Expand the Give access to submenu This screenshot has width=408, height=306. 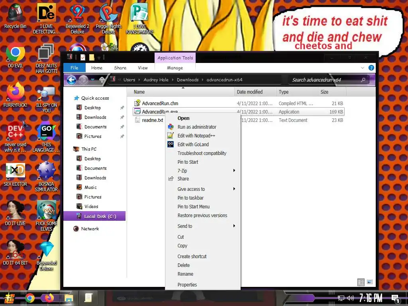203,189
